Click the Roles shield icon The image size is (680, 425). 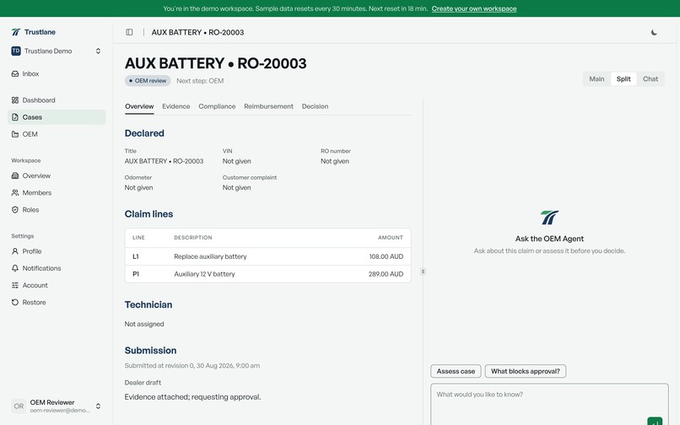[x=15, y=209]
